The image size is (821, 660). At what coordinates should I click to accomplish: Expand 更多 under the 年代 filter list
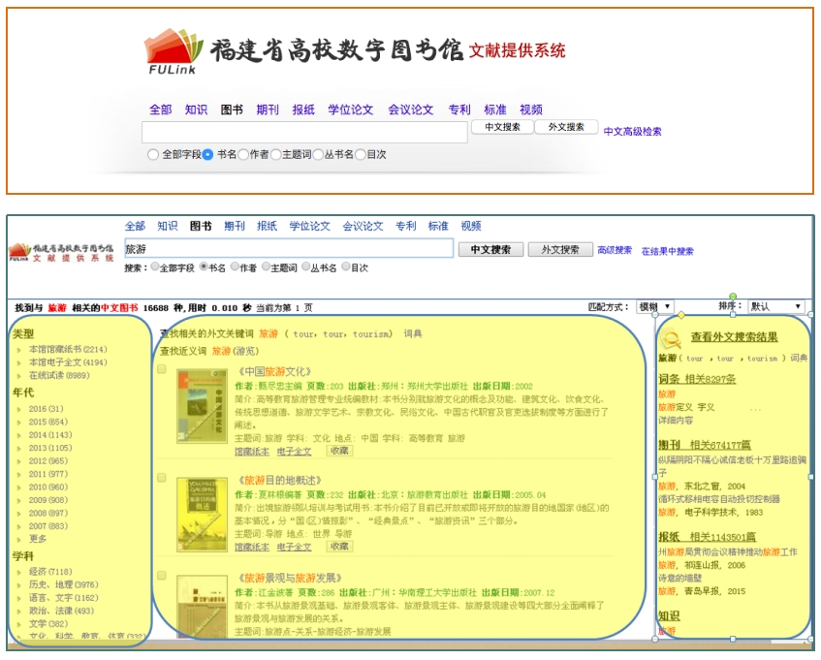click(38, 539)
